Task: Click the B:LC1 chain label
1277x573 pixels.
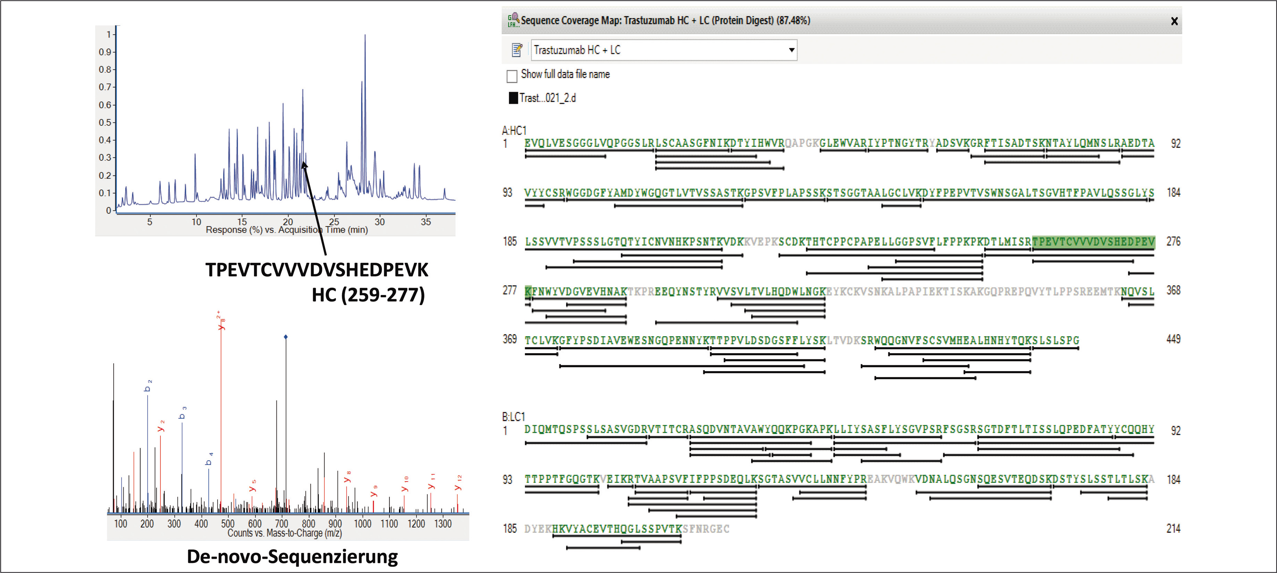Action: point(513,417)
